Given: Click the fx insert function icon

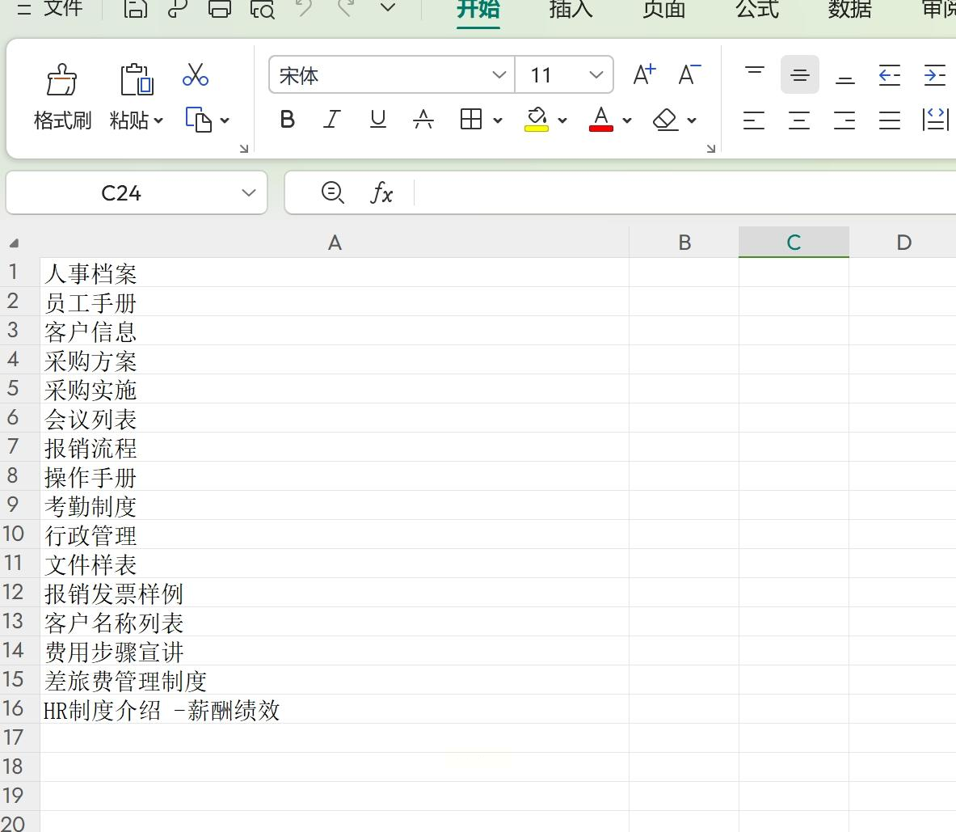Looking at the screenshot, I should click(x=381, y=192).
